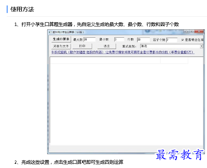The width and height of the screenshot is (207, 168).
Task: Click the app icon in title bar
Action: (50, 32)
